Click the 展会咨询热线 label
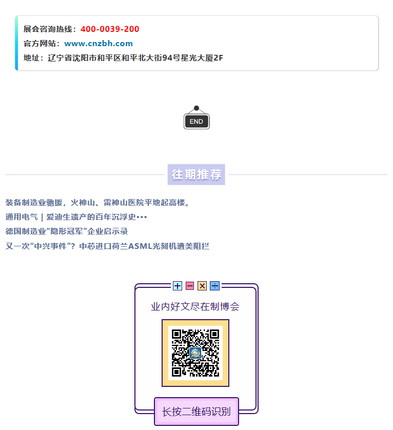Screen dimensions: 393x430 click(x=50, y=29)
